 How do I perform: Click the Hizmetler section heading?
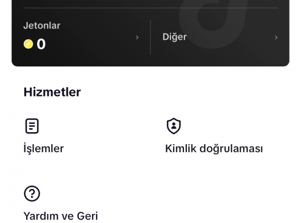point(52,92)
